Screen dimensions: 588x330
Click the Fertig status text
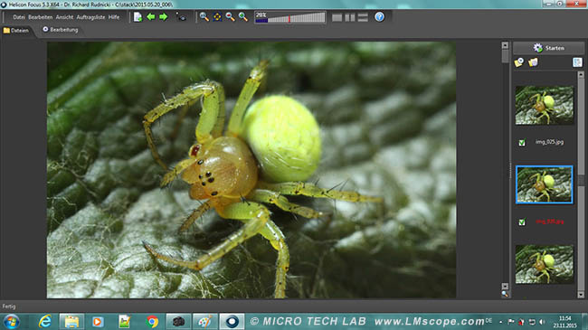pos(9,306)
